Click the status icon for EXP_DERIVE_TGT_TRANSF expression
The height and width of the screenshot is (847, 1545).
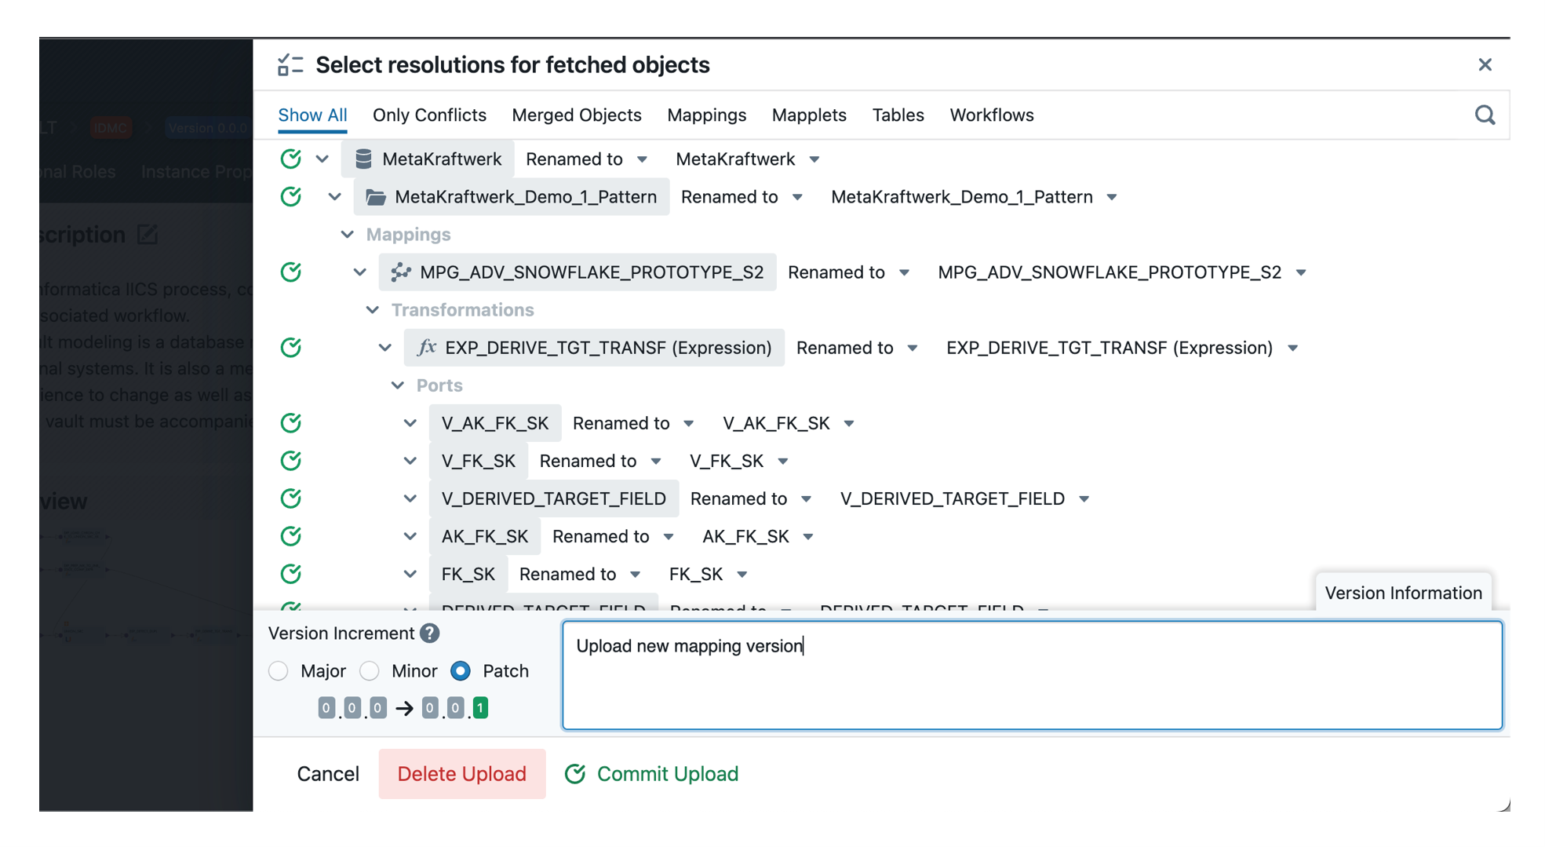pos(291,348)
